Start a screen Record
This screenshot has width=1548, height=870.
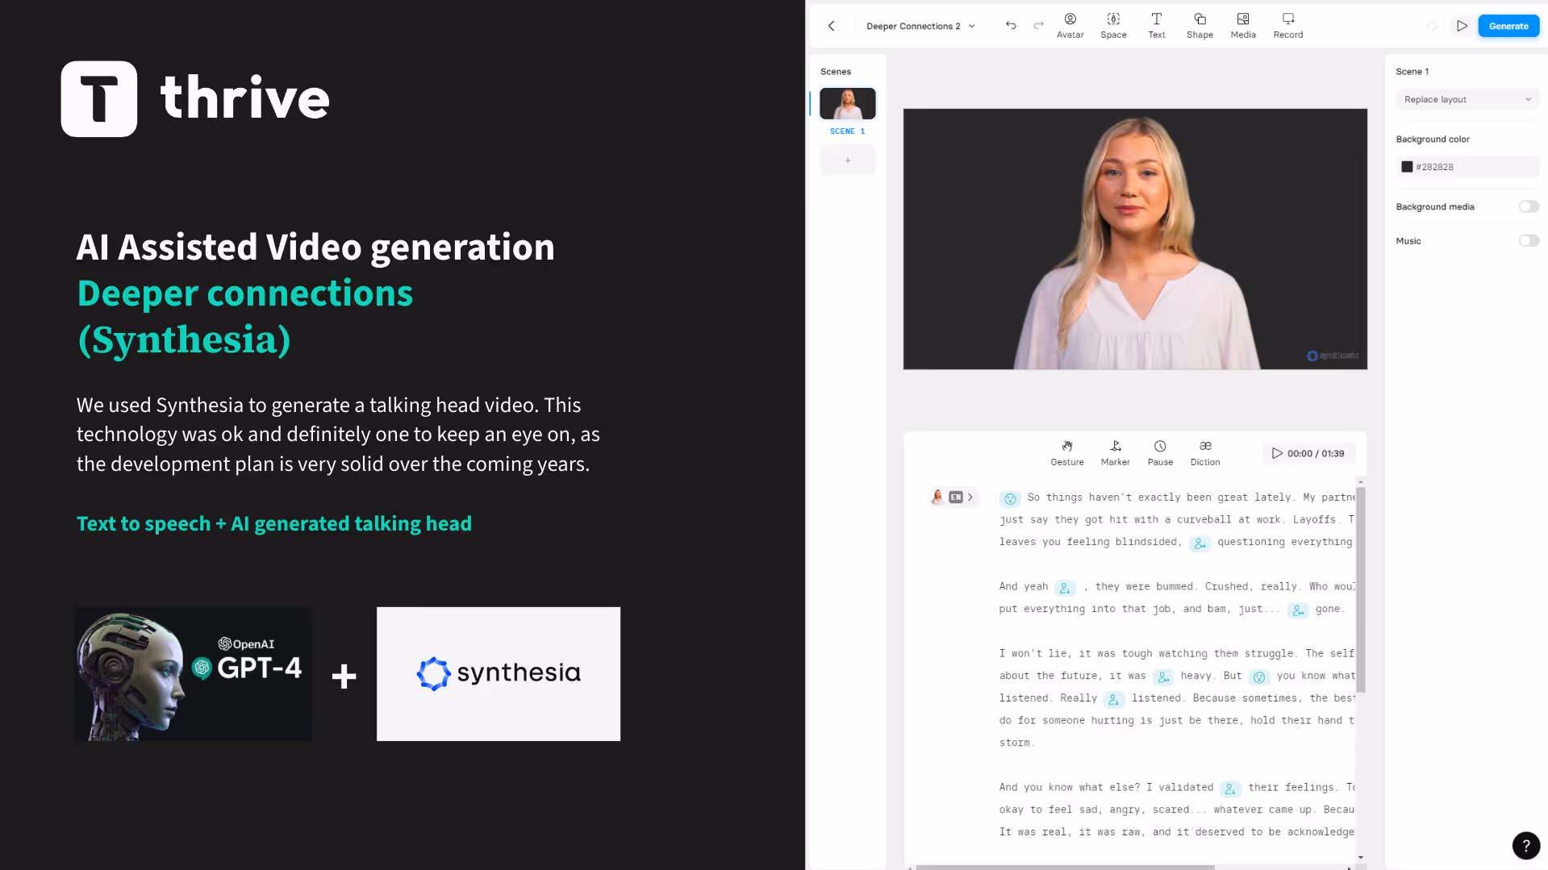point(1288,26)
